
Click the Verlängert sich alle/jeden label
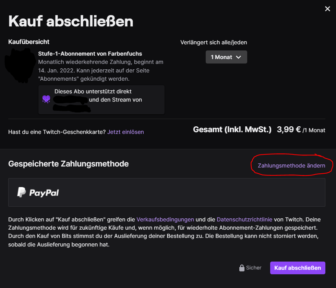[214, 43]
